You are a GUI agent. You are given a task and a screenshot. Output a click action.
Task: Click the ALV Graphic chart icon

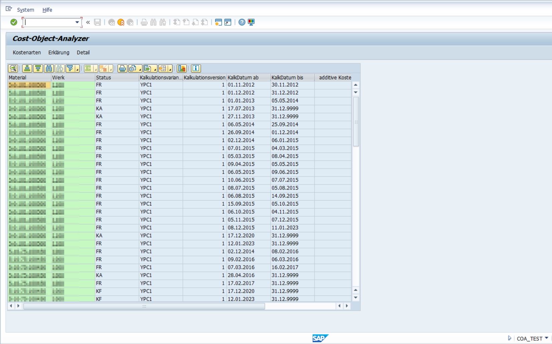tap(182, 69)
